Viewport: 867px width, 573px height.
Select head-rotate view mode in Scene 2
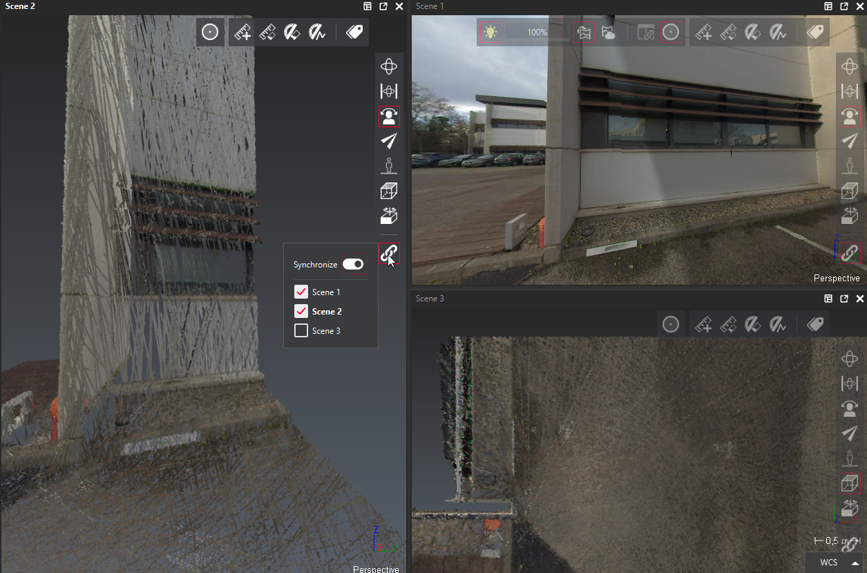(x=389, y=116)
